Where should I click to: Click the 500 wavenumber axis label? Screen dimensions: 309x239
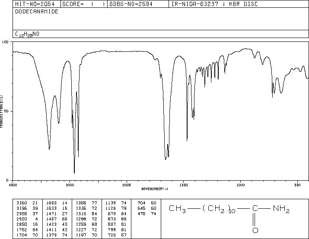pos(297,185)
